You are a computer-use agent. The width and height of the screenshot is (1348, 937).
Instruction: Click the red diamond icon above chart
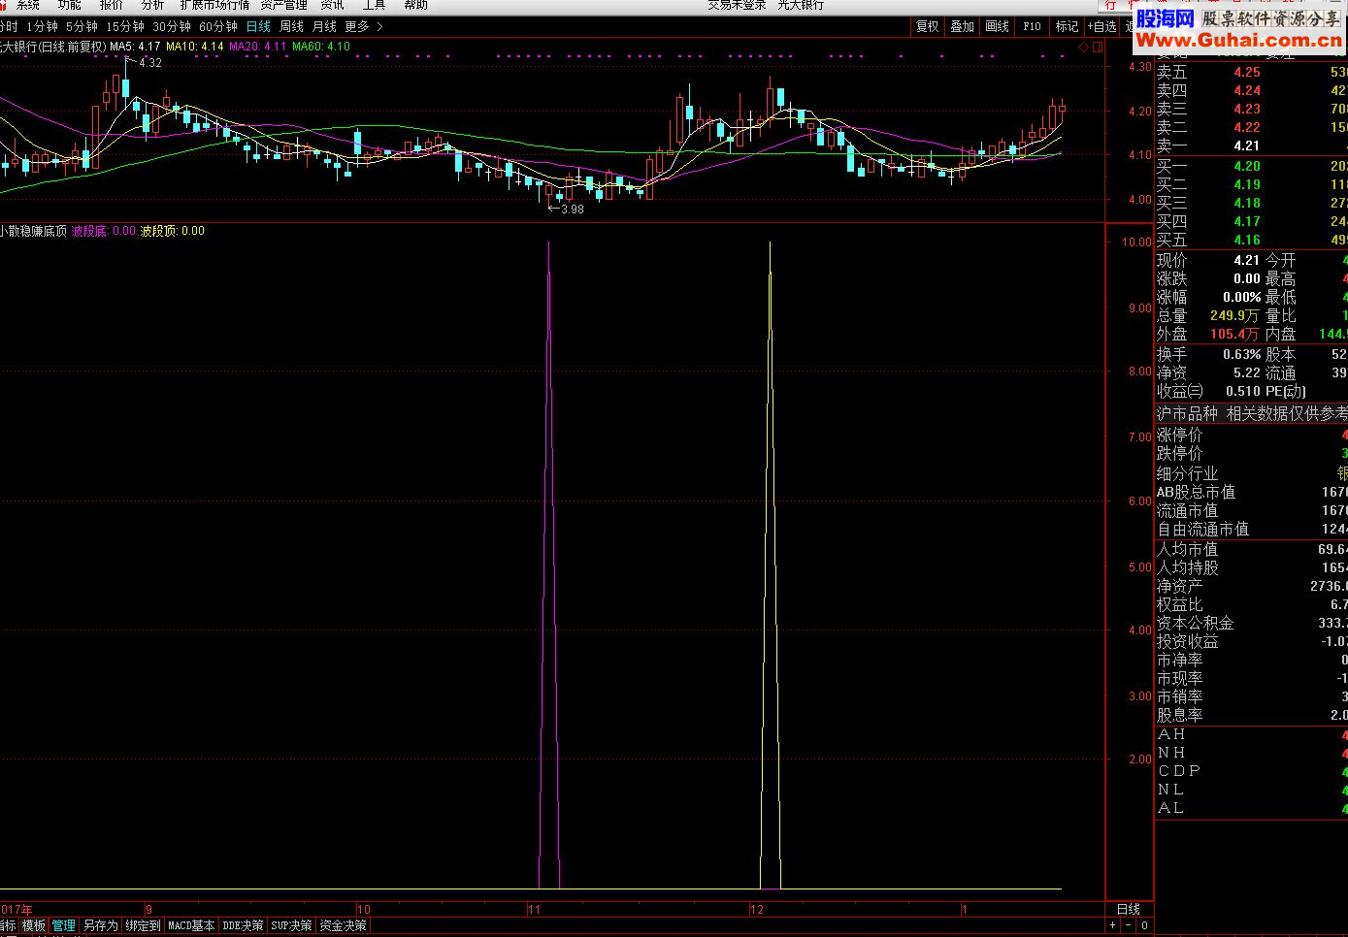(x=1084, y=46)
